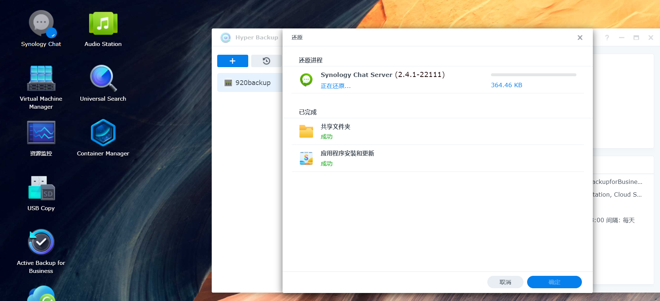Image resolution: width=660 pixels, height=301 pixels.
Task: Click Synology Chat Server (2.4.1-22111) title
Action: pyautogui.click(x=383, y=75)
